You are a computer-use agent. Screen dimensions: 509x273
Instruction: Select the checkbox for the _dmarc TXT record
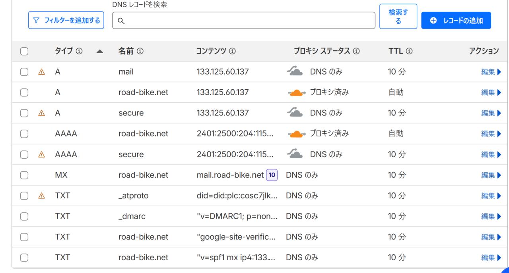[24, 216]
